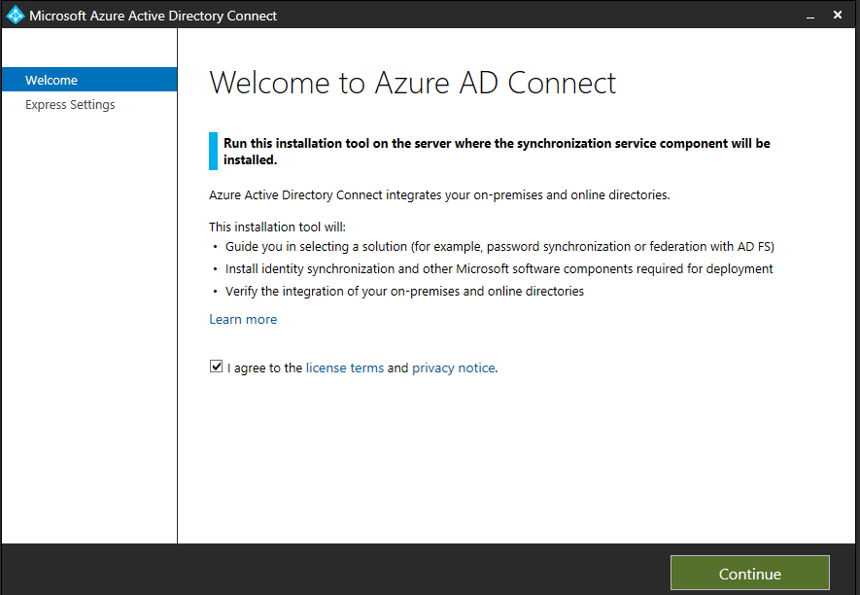Uncheck the license agreement checkbox

click(216, 367)
